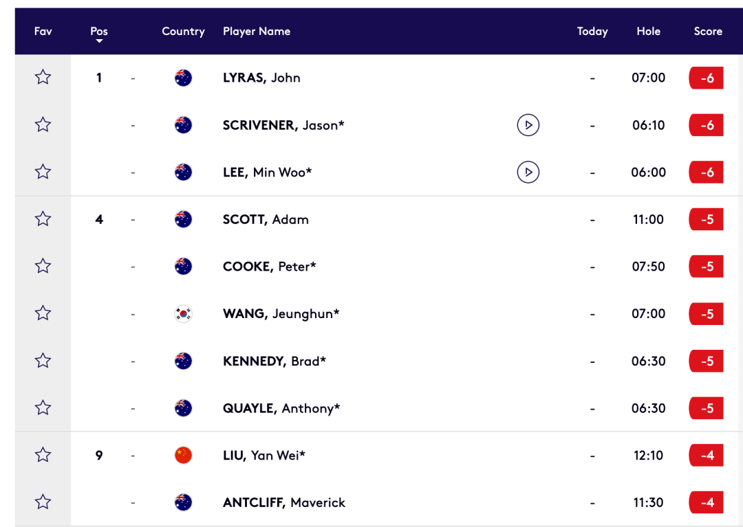Play video highlights for Jason Scrivener

[x=528, y=125]
